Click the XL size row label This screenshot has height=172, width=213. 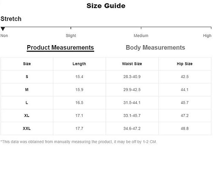click(x=27, y=115)
